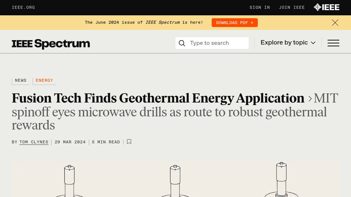Click the 5 Min Read text
The height and width of the screenshot is (197, 351).
106,142
